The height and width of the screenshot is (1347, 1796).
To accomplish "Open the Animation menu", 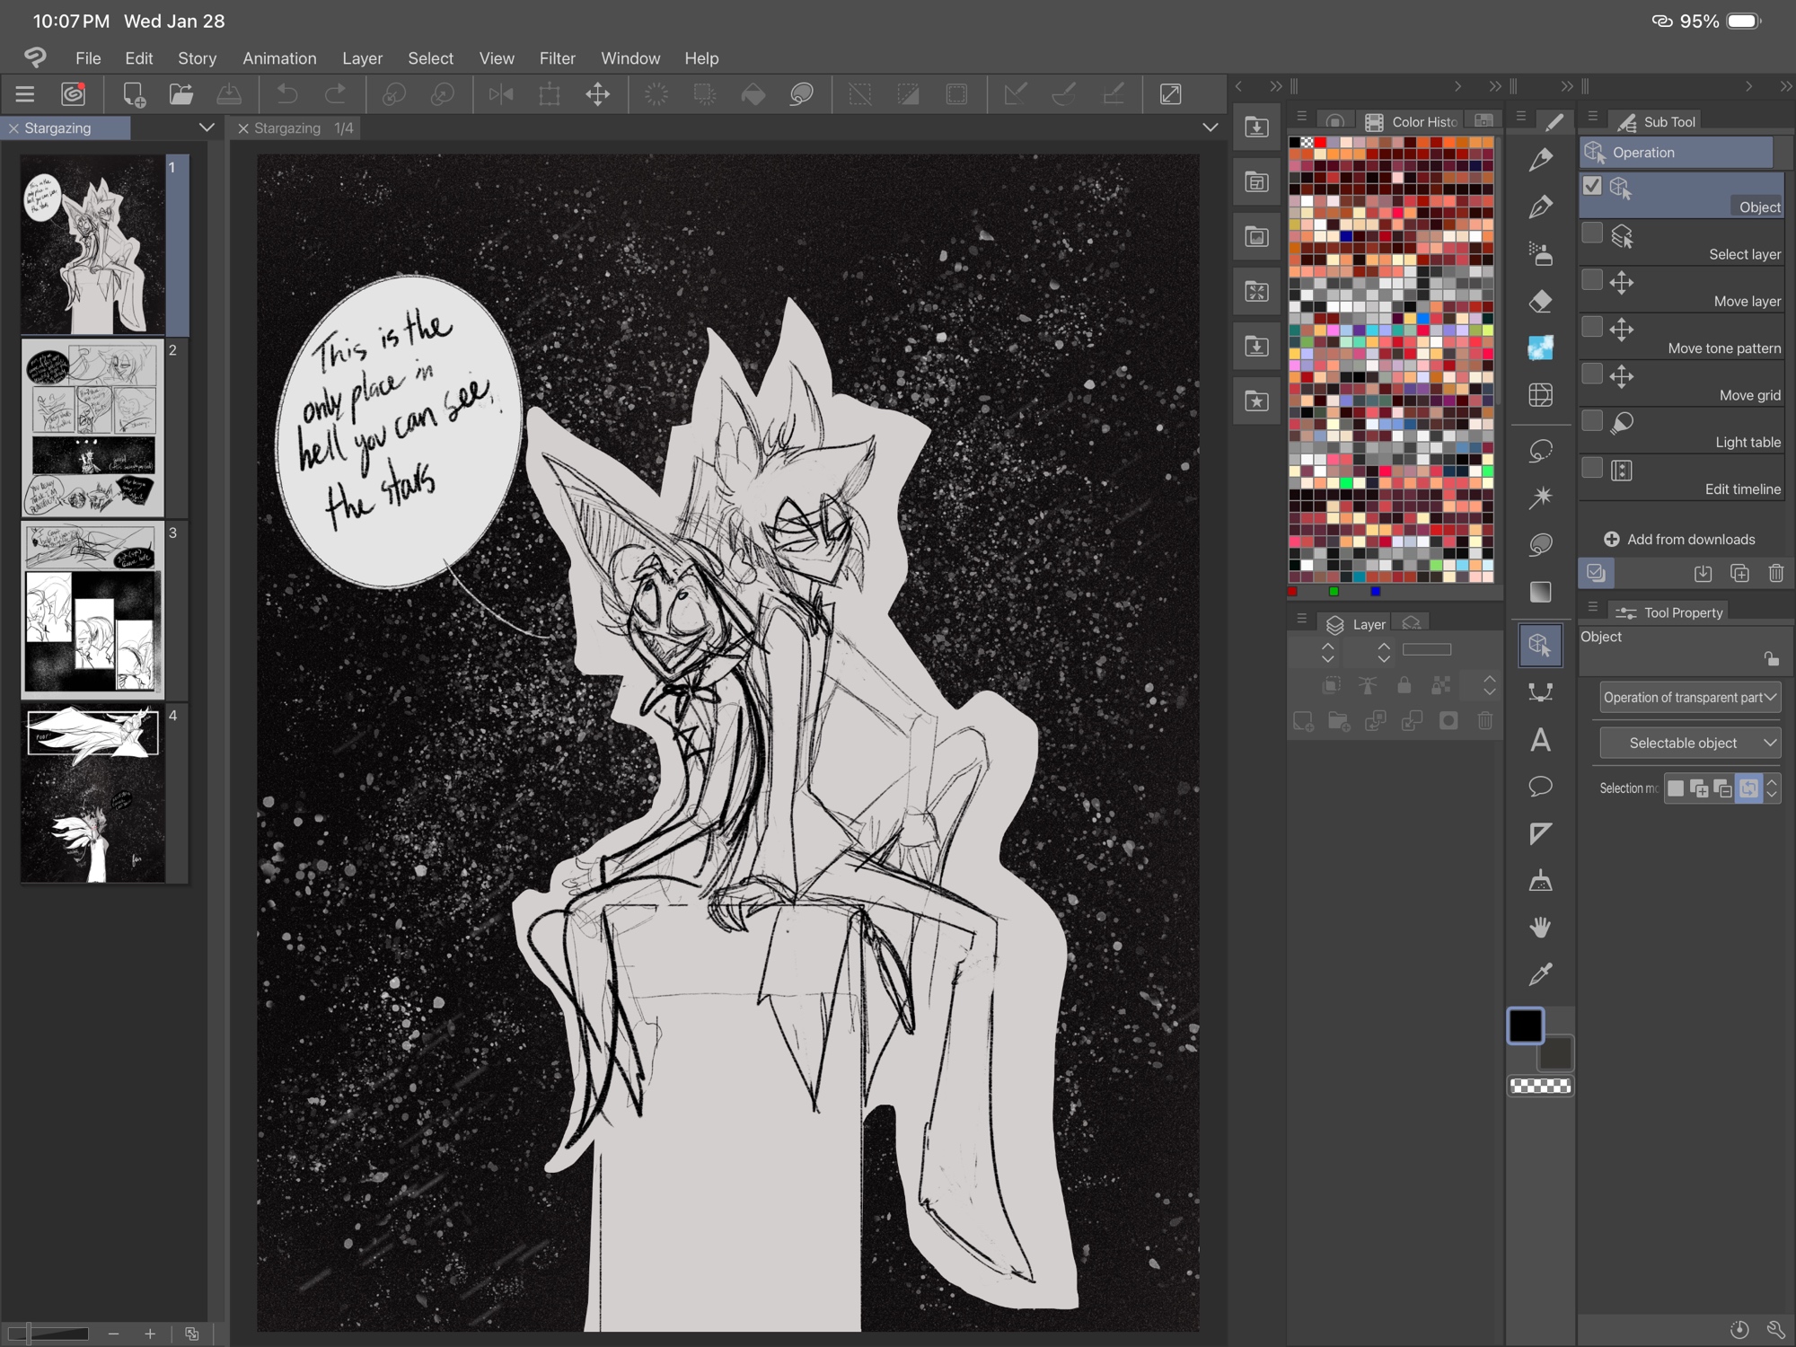I will [x=279, y=58].
